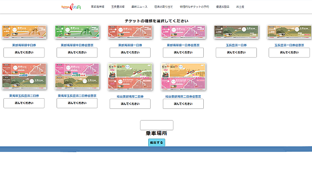Click the red 東部海岸線一日券 ticket image
312x175 pixels.
(x=130, y=32)
